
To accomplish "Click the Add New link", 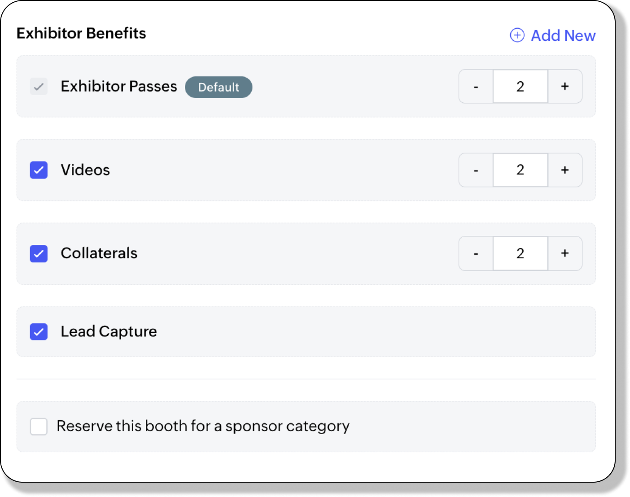I will click(x=563, y=35).
